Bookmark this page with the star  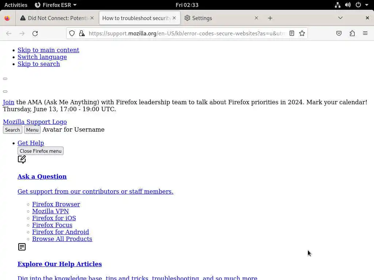tap(302, 33)
